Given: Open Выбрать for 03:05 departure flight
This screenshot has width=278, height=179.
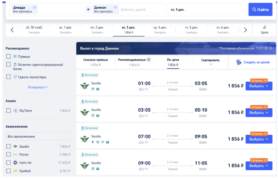Looking at the screenshot, I should (x=259, y=113).
